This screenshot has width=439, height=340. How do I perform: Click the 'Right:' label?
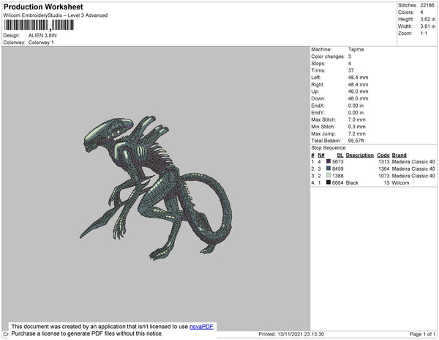pyautogui.click(x=318, y=84)
